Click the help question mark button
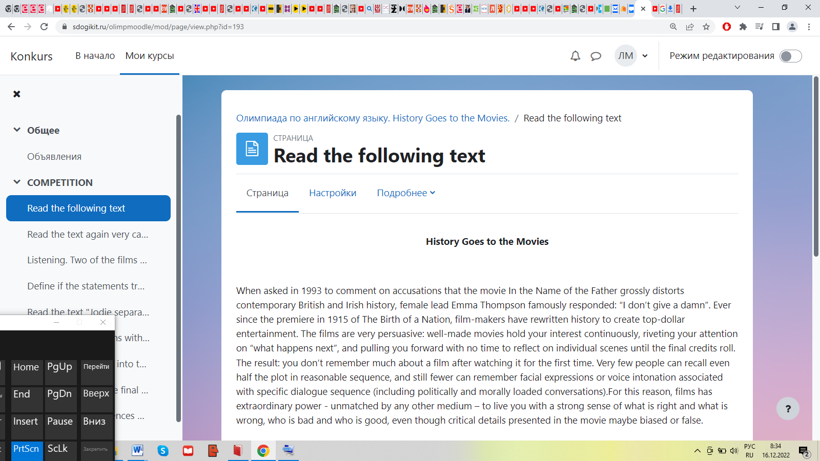Viewport: 820px width, 461px height. point(788,409)
